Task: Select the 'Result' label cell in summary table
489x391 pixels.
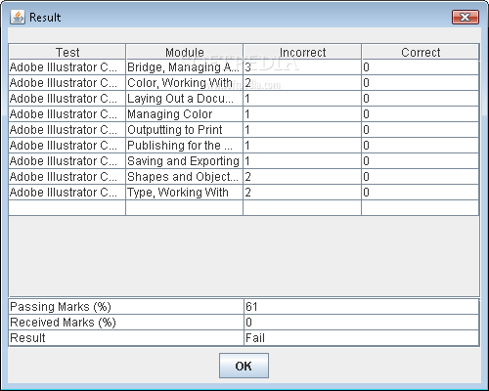Action: click(x=126, y=338)
